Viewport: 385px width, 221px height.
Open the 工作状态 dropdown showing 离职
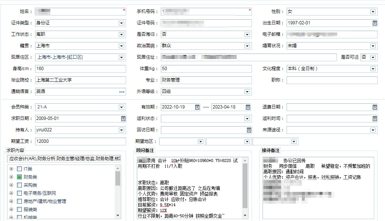[x=121, y=35]
